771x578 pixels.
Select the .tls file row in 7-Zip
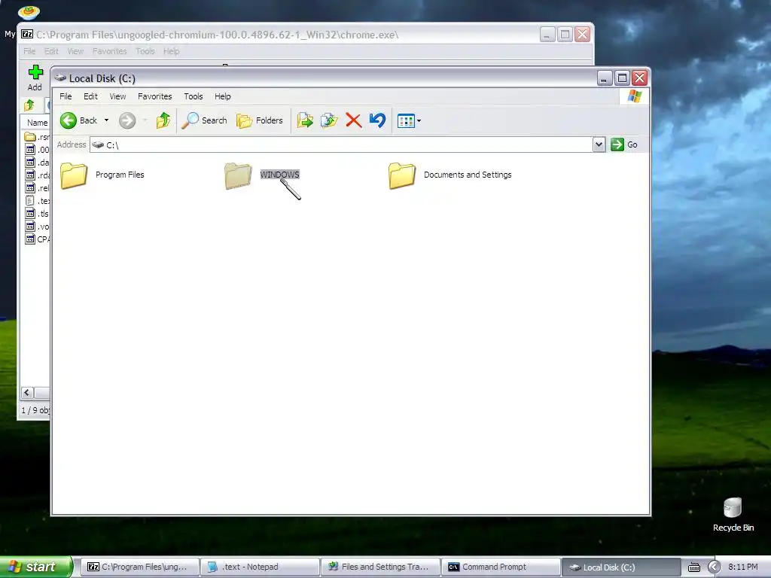37,214
